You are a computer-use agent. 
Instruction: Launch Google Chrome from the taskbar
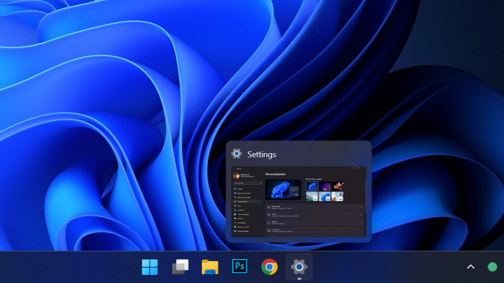tap(269, 267)
